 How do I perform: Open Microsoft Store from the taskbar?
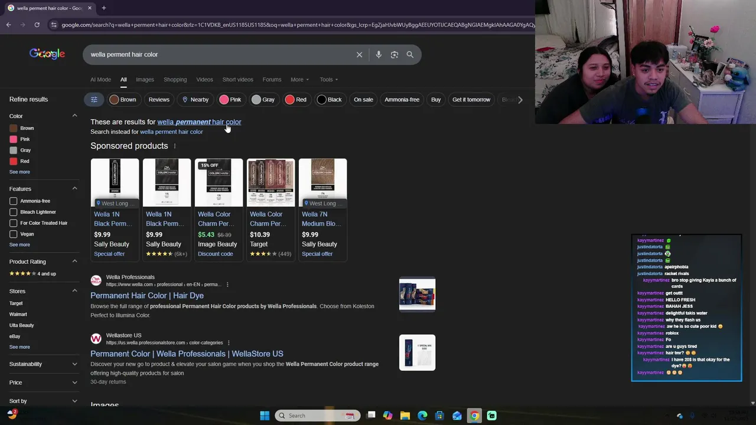click(439, 416)
